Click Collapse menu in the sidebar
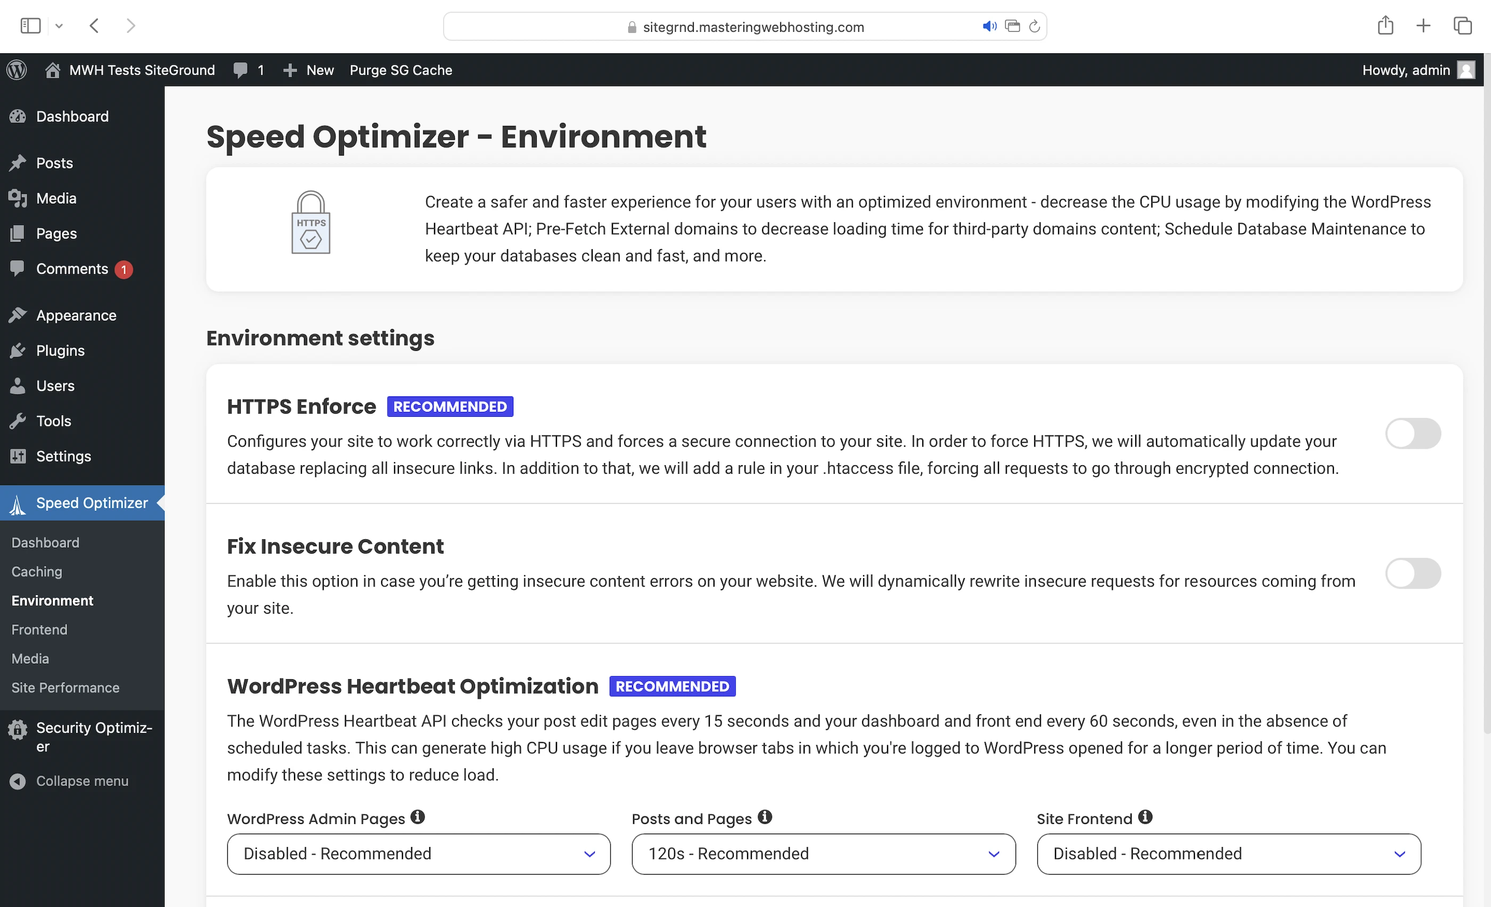Screen dimensions: 1491x907 pos(81,781)
